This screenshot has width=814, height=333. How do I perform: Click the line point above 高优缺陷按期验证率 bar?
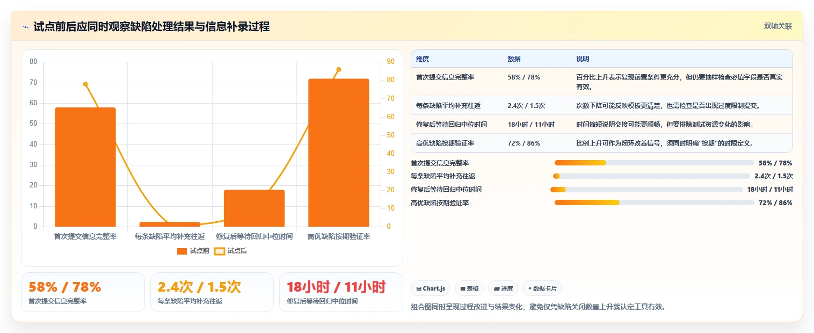coord(338,69)
